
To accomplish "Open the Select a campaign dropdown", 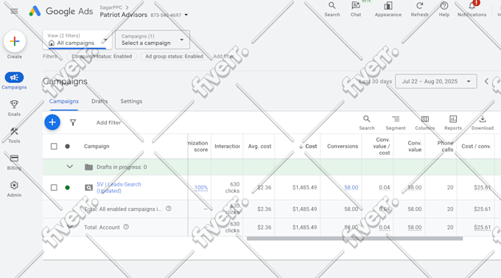I will point(153,40).
